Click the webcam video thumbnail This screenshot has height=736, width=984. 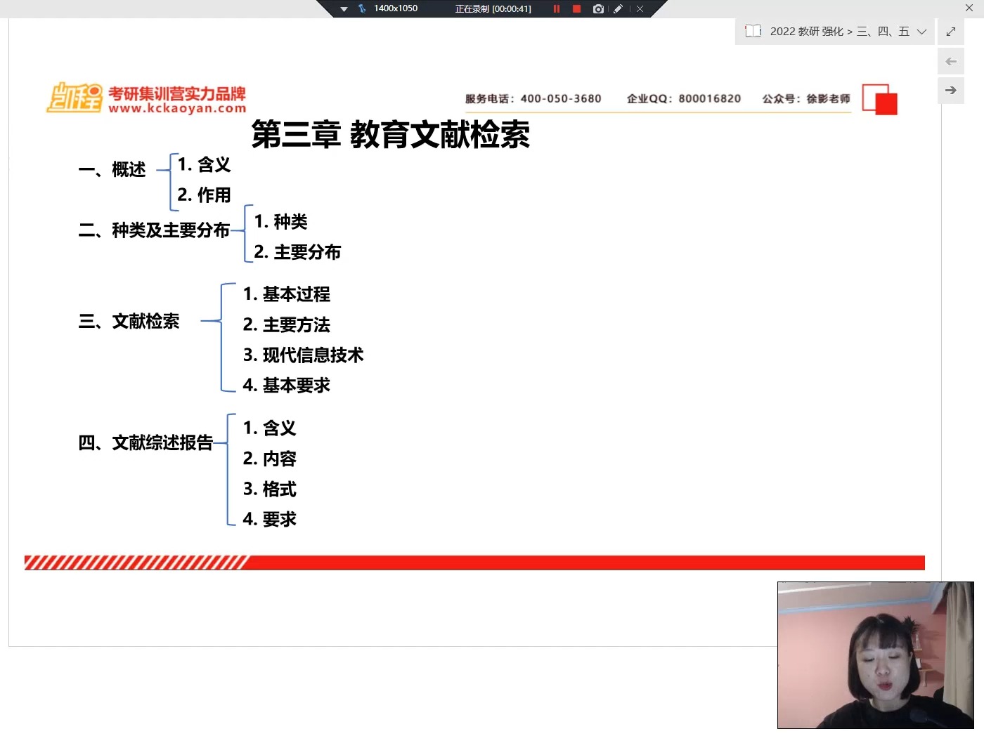pyautogui.click(x=876, y=655)
